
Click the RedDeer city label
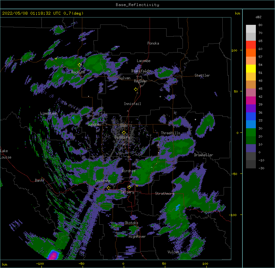140,81
